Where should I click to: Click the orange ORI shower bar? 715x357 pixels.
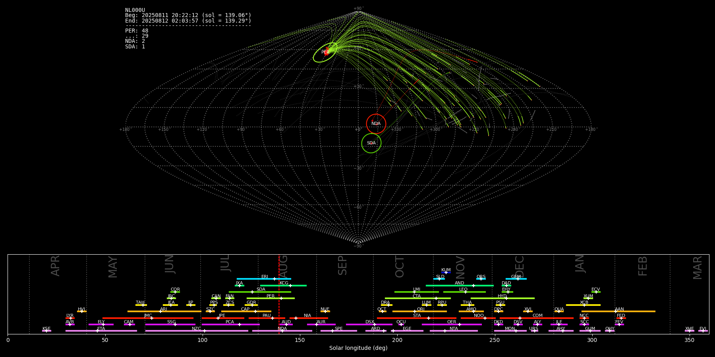tap(419, 311)
